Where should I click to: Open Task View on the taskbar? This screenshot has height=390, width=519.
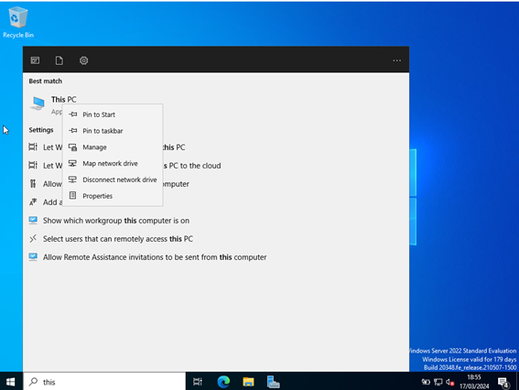point(198,382)
